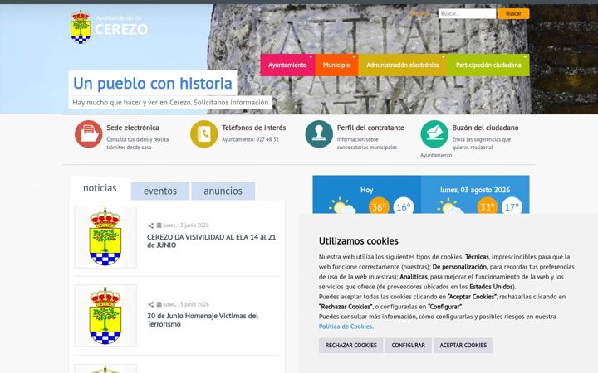
Task: Focus the Buscar search field
Action: click(x=467, y=13)
